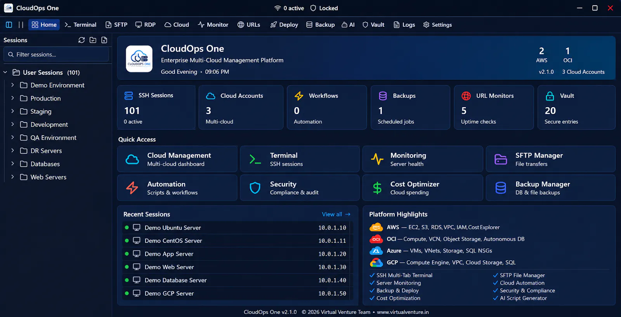Click the GCP logo in Platform Highlights
Screen dimensions: 621x317
click(376, 263)
